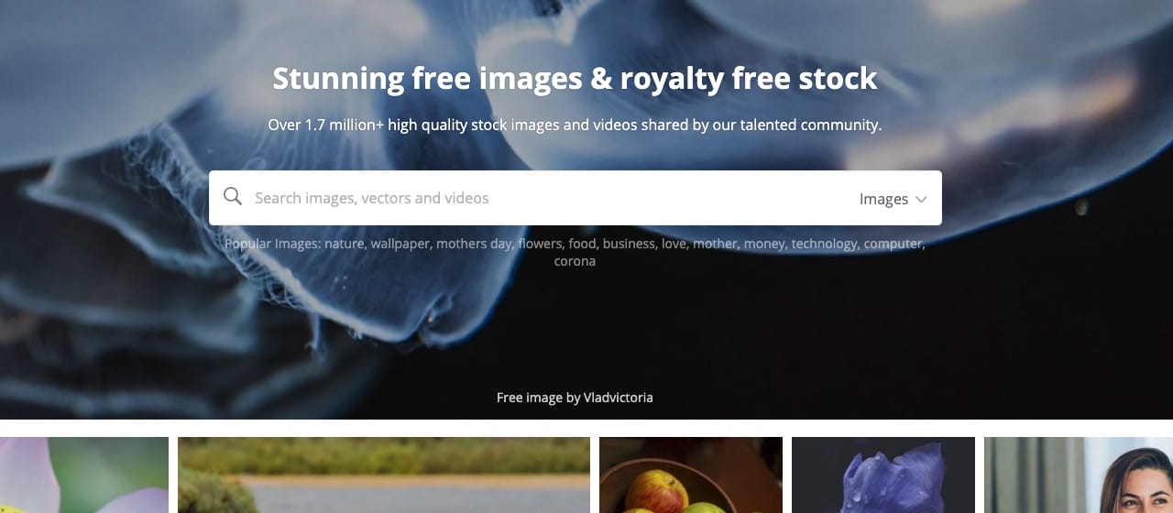Screen dimensions: 1173x513
Task: Open the apples in bowl photo
Action: click(x=691, y=475)
